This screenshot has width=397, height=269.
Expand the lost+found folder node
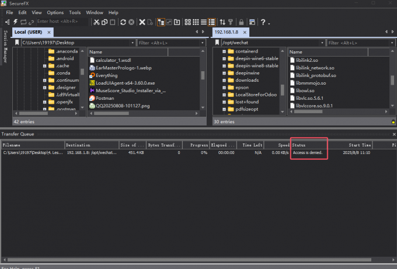pos(224,102)
